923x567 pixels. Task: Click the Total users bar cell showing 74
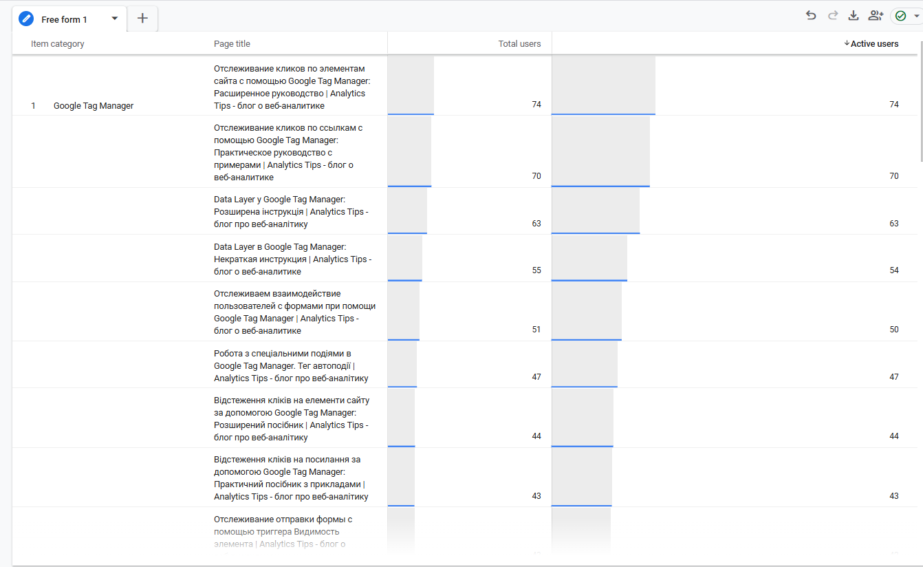[x=469, y=85]
